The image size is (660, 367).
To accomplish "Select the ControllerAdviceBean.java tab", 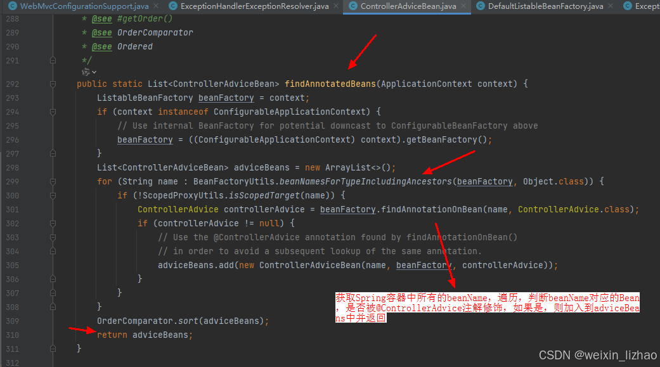I will click(x=408, y=6).
